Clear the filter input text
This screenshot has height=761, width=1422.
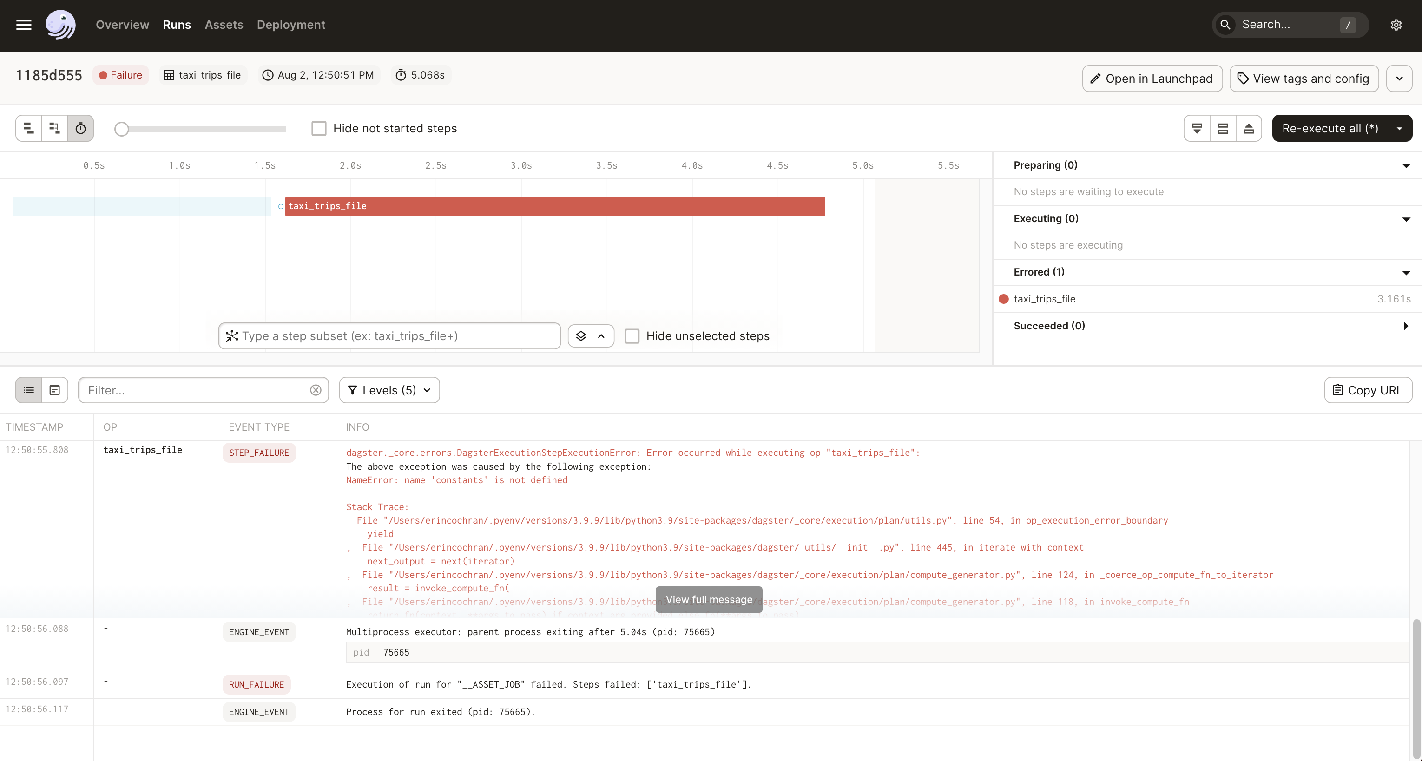point(316,390)
